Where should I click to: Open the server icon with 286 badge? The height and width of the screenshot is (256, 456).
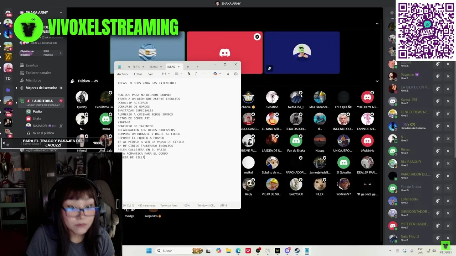pyautogui.click(x=8, y=14)
